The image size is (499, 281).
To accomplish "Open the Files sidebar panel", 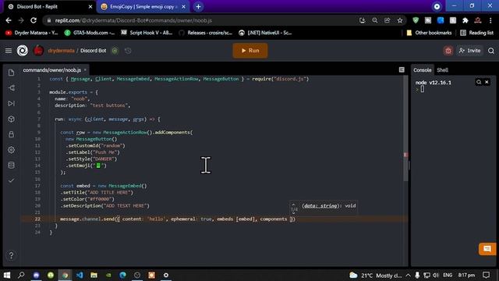I will [x=12, y=73].
